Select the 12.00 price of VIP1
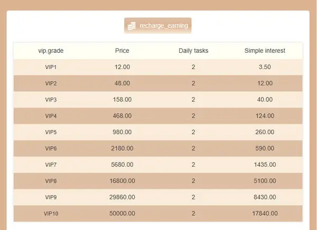The width and height of the screenshot is (317, 230). coord(122,67)
